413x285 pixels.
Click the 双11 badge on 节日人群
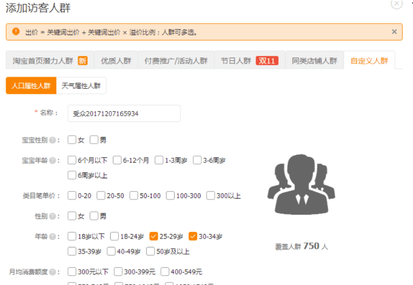coord(267,61)
